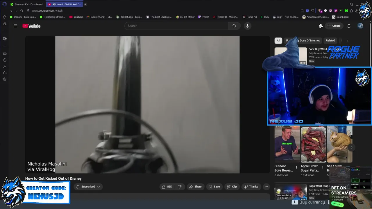Show next Shorts with arrow
Viewport: 372px width, 209px height.
[351, 147]
